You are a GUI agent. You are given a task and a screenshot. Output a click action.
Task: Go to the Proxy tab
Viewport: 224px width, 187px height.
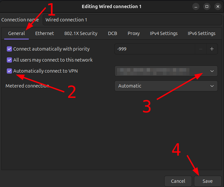point(133,33)
